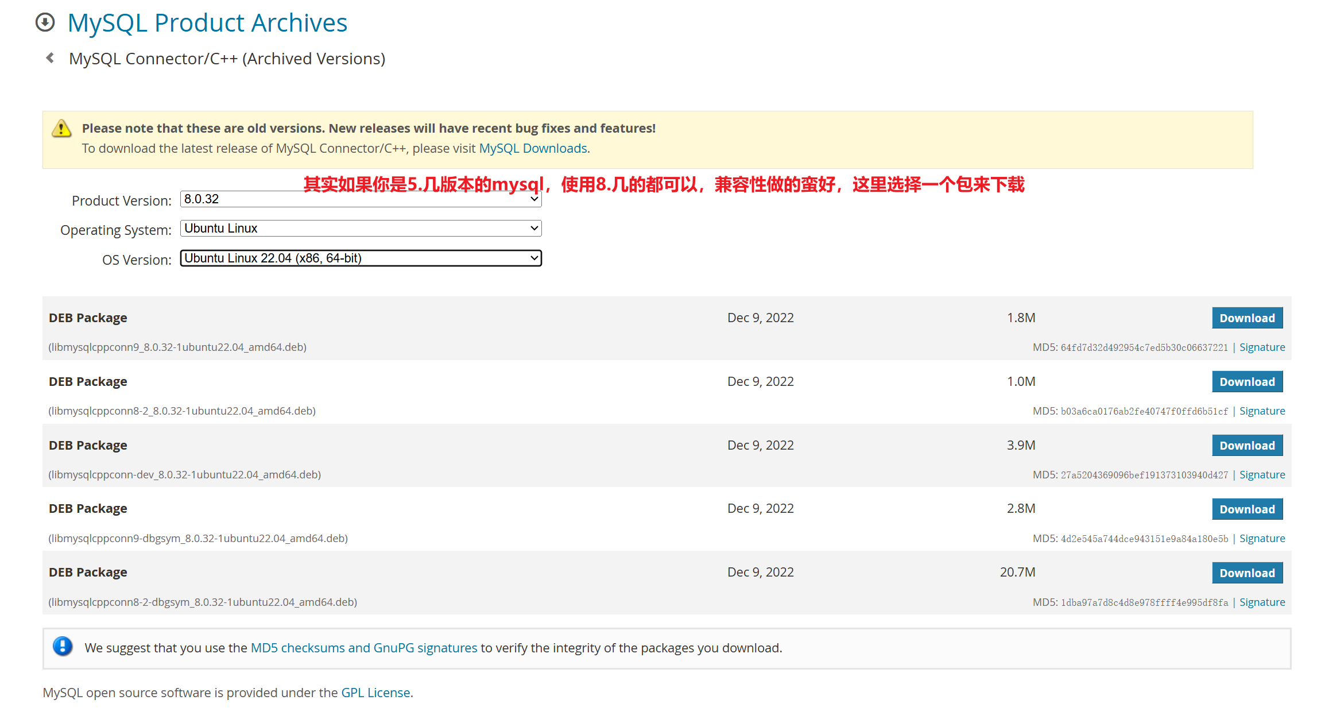
Task: Download the 20.7M dbgsym package
Action: pyautogui.click(x=1246, y=573)
